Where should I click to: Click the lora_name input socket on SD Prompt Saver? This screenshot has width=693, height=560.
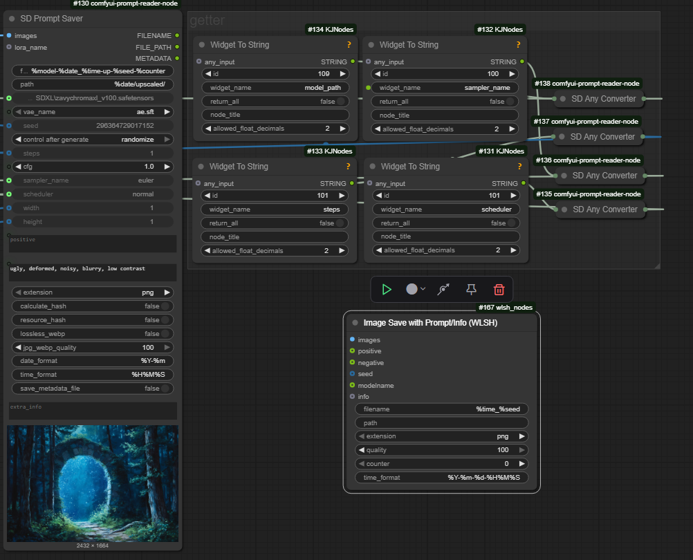click(9, 47)
